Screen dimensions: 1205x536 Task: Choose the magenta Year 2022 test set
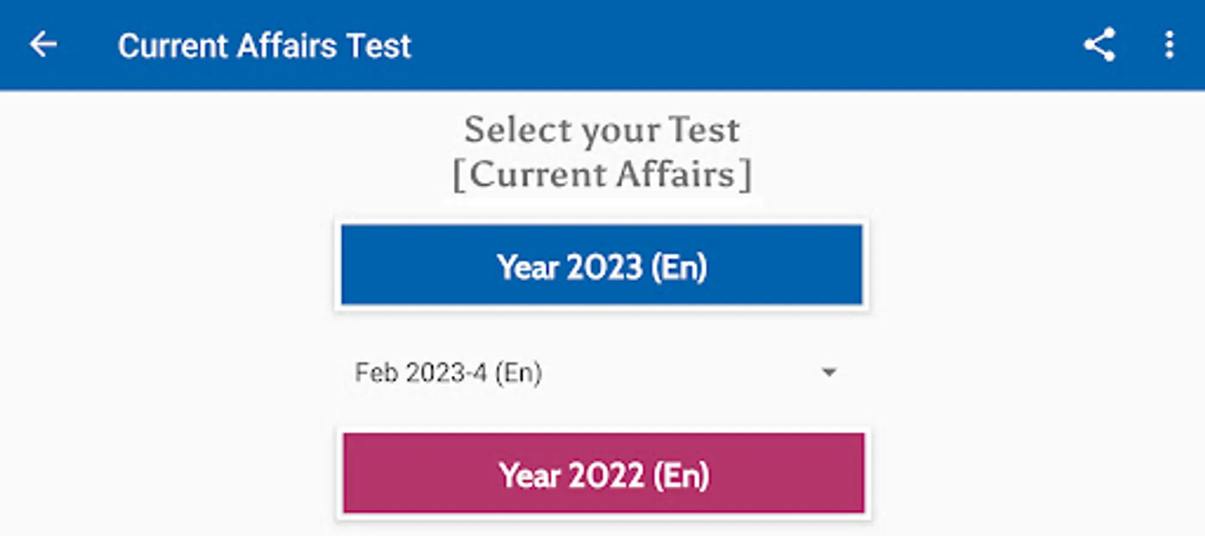point(603,473)
